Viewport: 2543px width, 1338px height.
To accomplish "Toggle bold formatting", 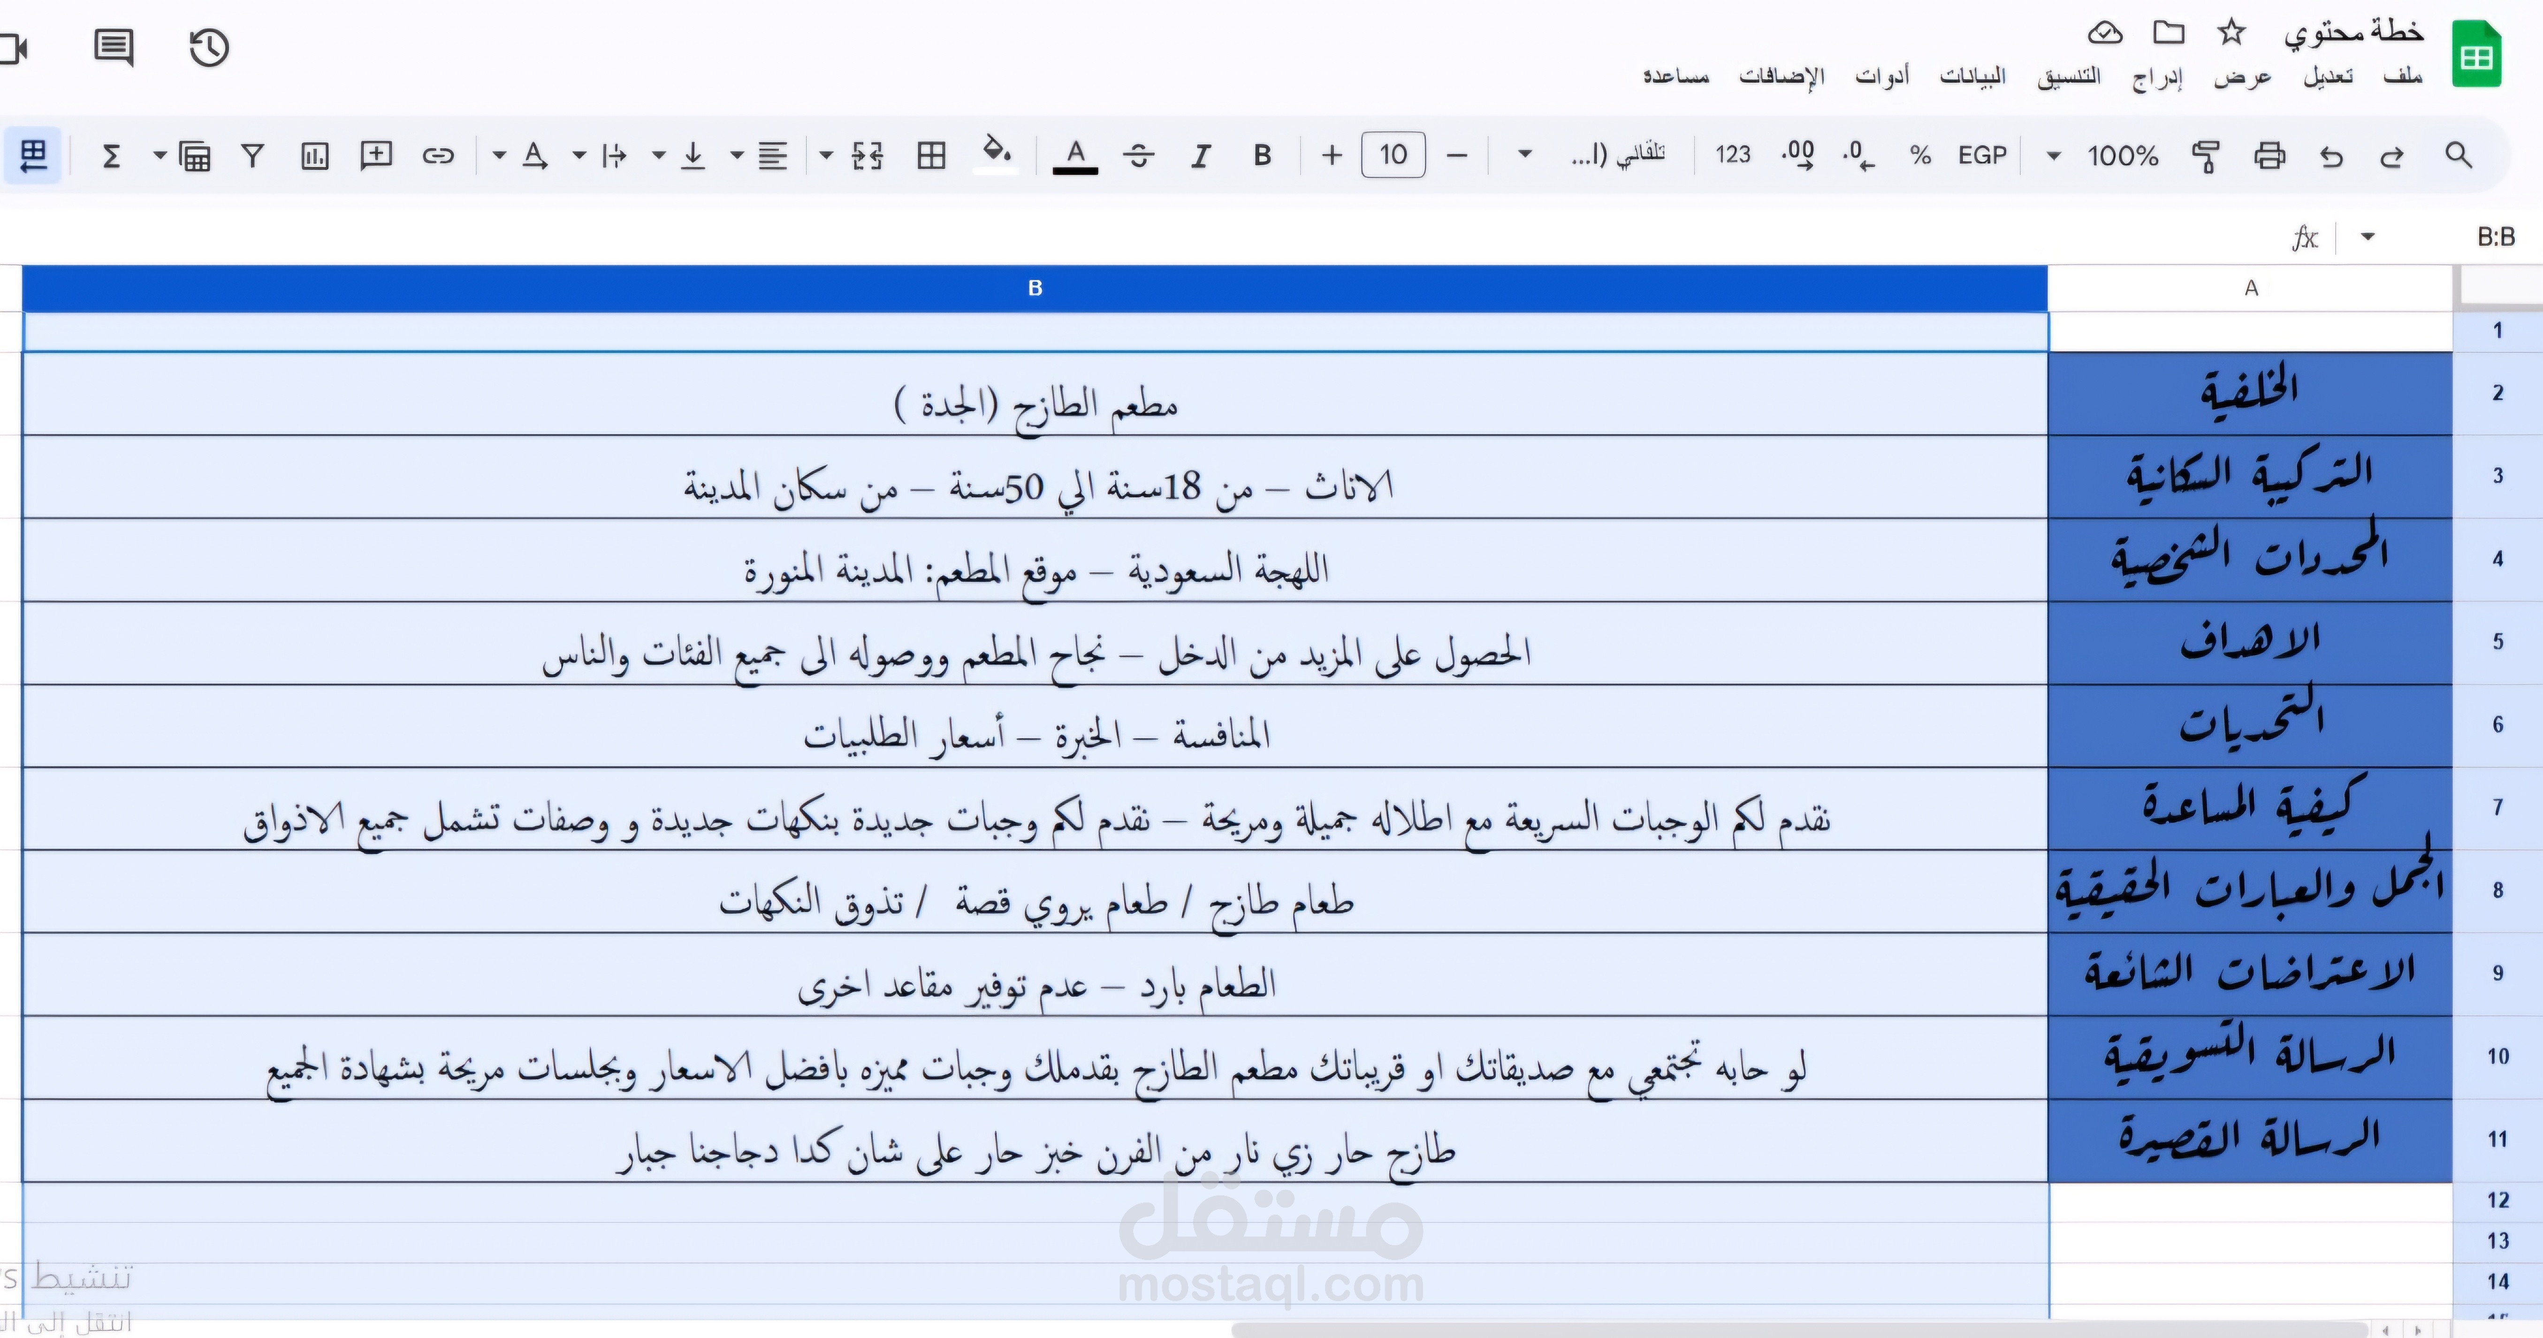I will point(1262,155).
